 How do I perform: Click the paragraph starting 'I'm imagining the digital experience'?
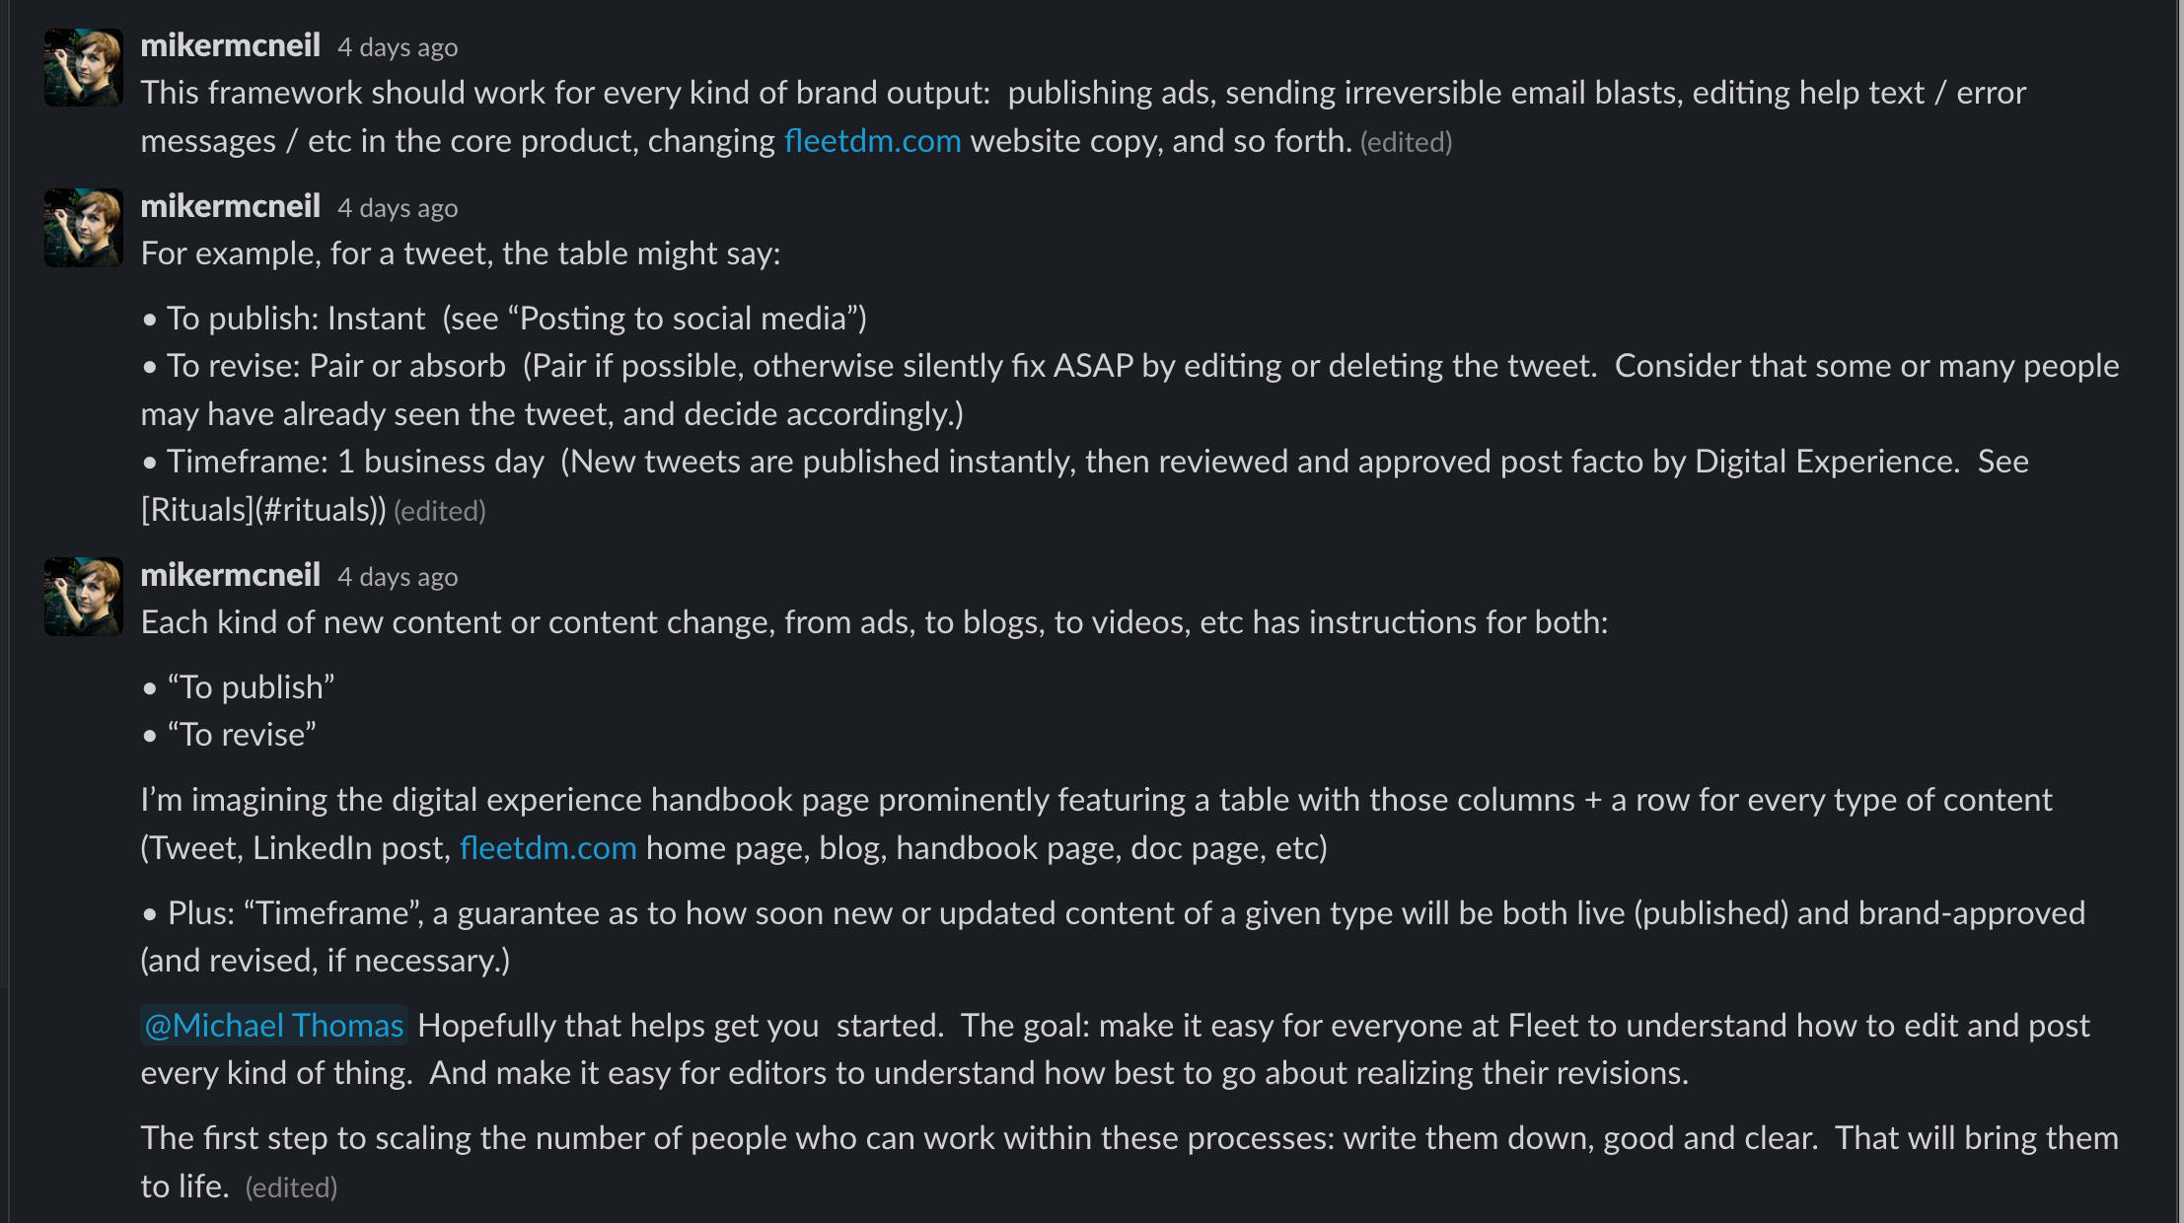click(x=1096, y=824)
